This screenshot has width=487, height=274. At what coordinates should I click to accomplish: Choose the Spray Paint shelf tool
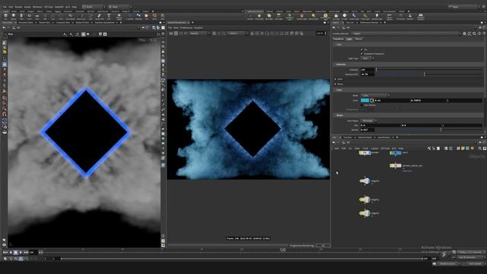point(100,16)
